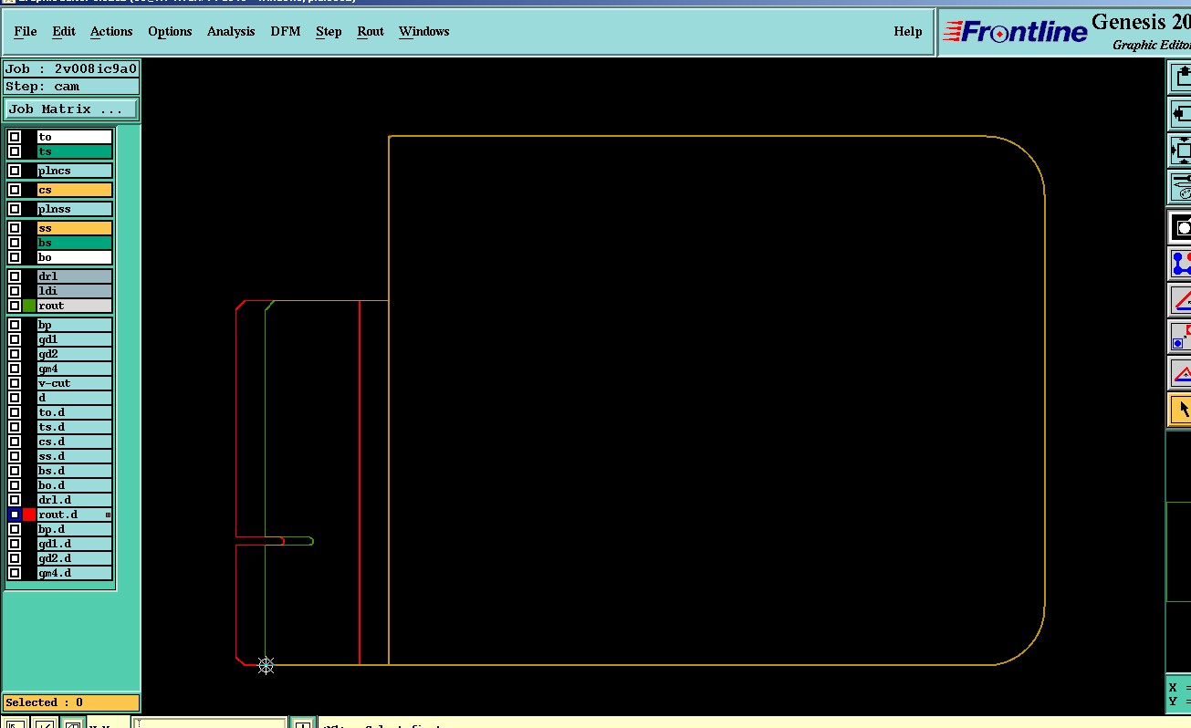Select the layer name bp.d
This screenshot has height=728, width=1191.
pos(75,529)
